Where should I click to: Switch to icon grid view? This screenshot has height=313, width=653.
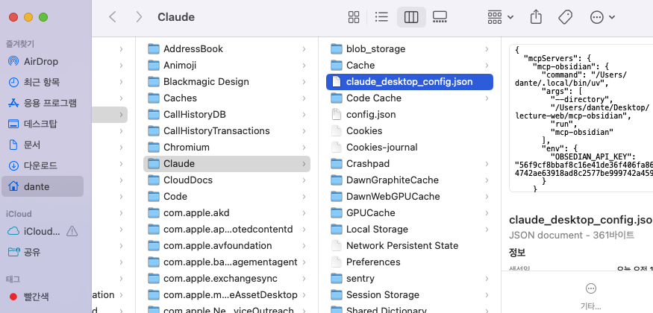(354, 17)
